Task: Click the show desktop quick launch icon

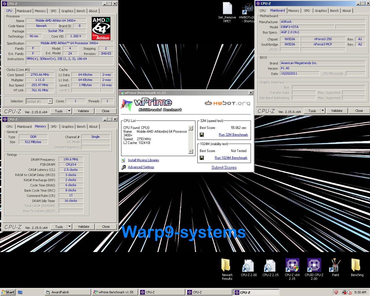Action: (20, 292)
